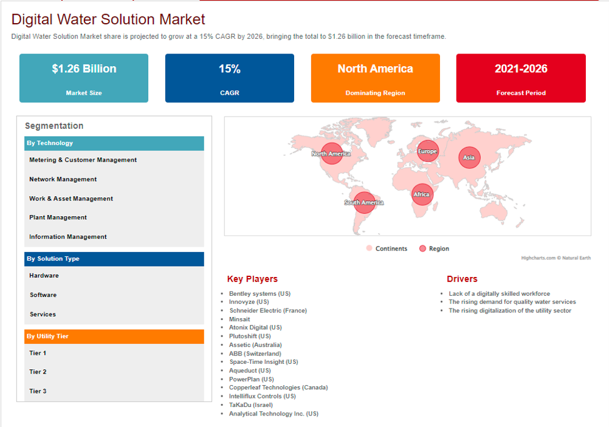Image resolution: width=609 pixels, height=427 pixels.
Task: Click the Drivers heading
Action: [462, 279]
